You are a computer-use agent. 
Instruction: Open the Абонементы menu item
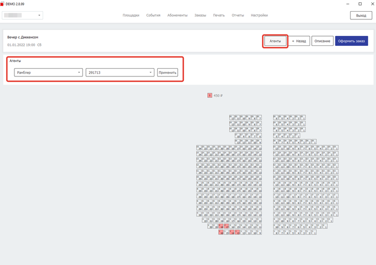(177, 15)
